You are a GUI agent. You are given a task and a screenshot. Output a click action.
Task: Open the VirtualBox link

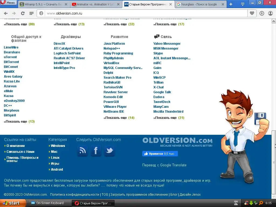coord(111,63)
